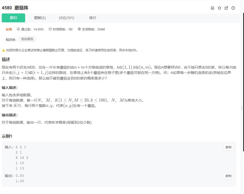
Task: Click the problem title 4580 蘑菇阵
Action: pyautogui.click(x=15, y=8)
